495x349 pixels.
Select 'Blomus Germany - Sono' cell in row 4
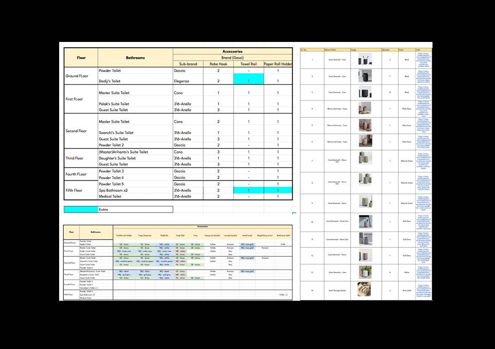point(337,109)
